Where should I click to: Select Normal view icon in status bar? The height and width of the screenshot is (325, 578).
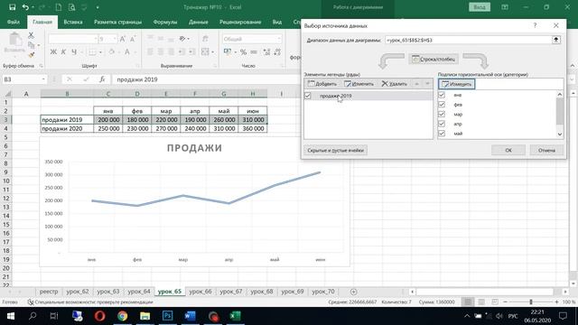click(x=468, y=302)
